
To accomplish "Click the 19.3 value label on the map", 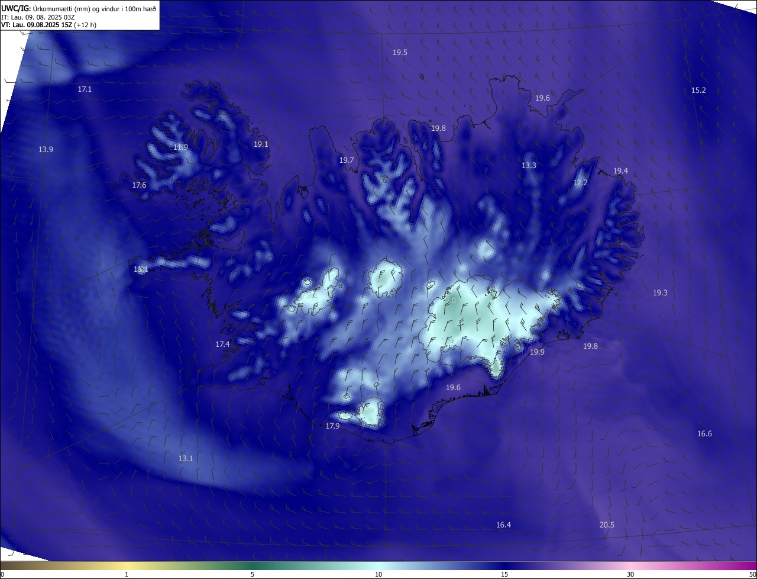I will [x=661, y=293].
